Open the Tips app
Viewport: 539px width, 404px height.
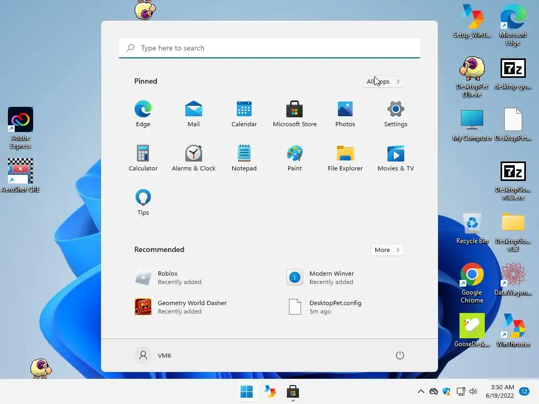coord(143,203)
